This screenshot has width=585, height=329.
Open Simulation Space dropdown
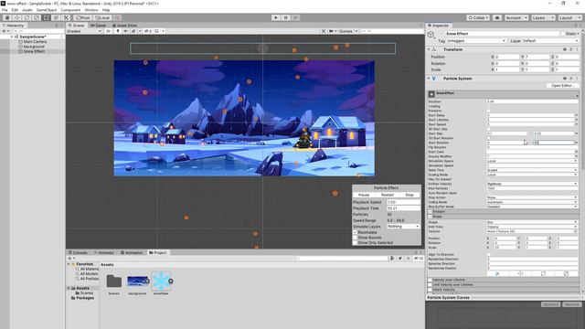pyautogui.click(x=532, y=161)
